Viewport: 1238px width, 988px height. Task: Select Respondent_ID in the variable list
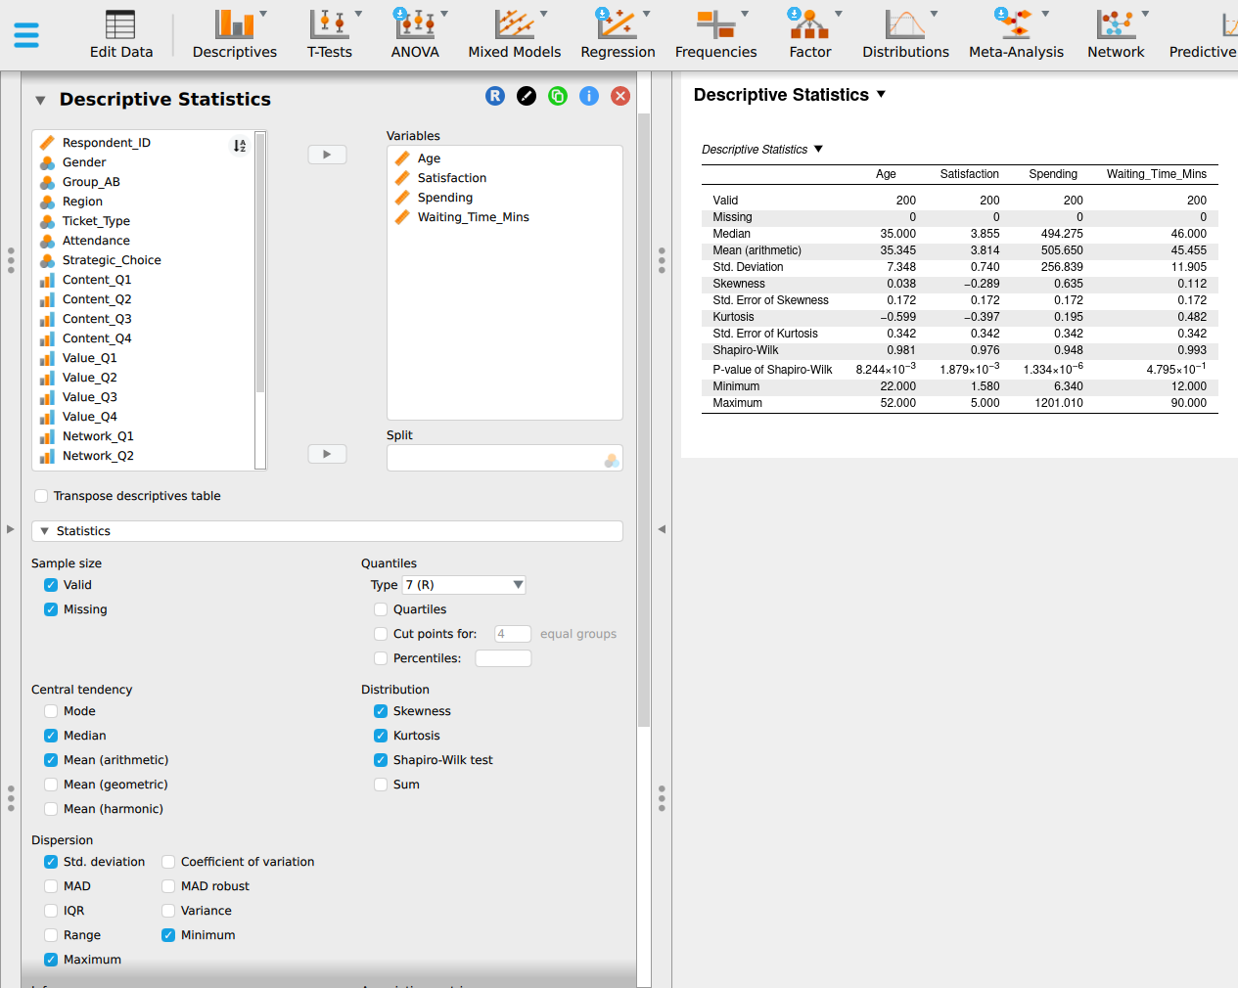click(107, 143)
